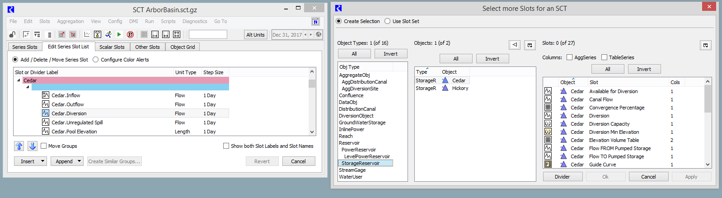
Task: Click the blue move-up arrow button
Action: coord(19,146)
